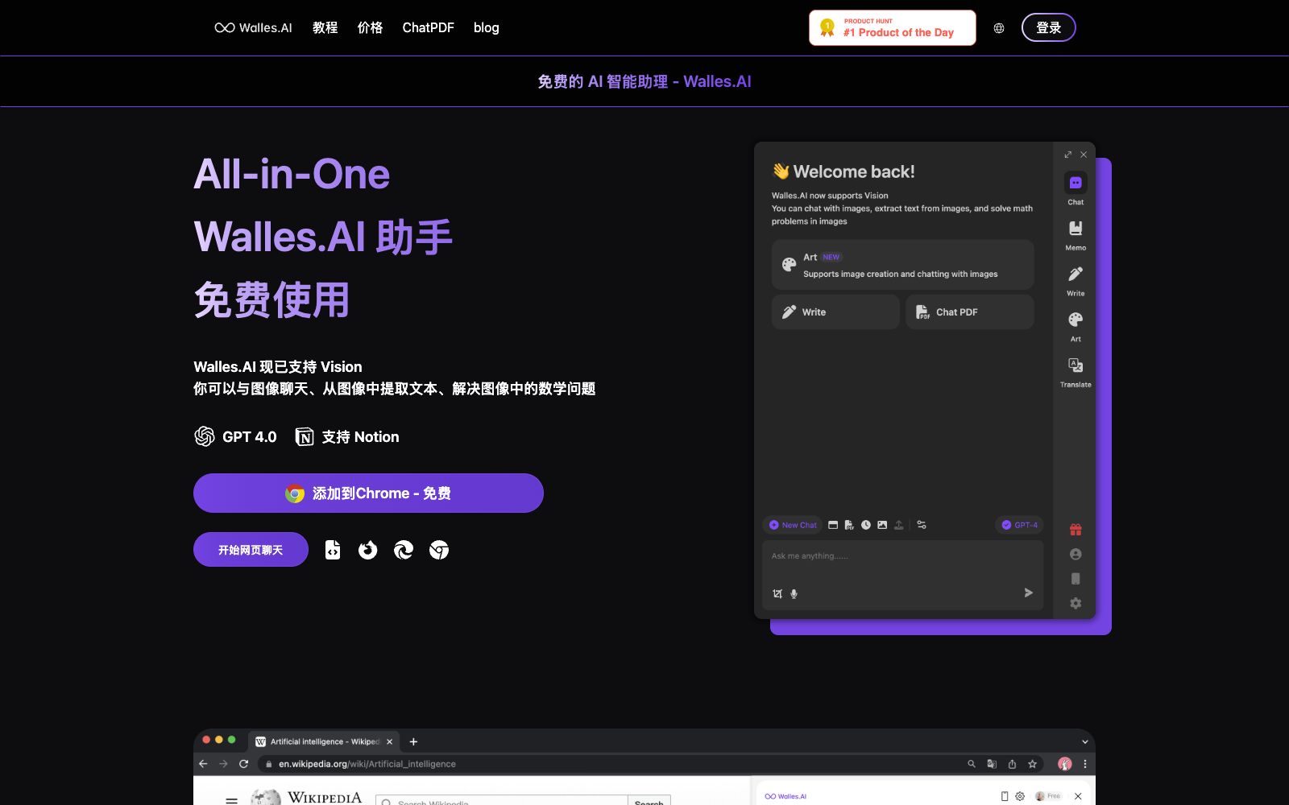The image size is (1289, 805).
Task: Click the screenshot crop icon in input box
Action: pos(777,593)
